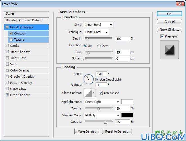Close the Layer Style dialog
186x141 pixels.
pos(180,4)
